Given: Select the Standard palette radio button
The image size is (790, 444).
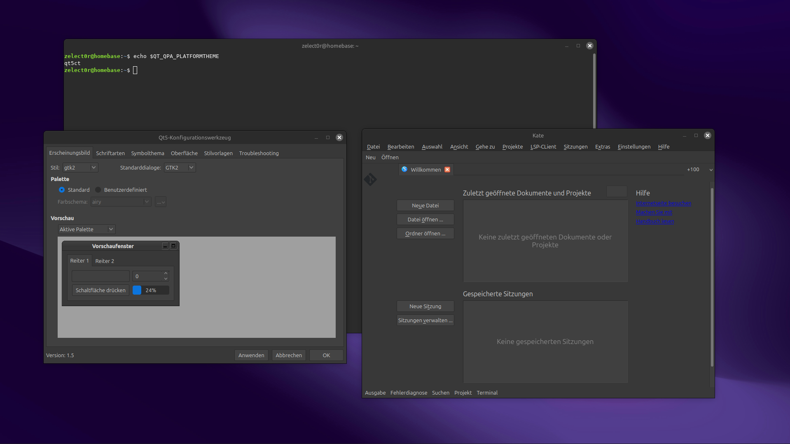Looking at the screenshot, I should [62, 190].
